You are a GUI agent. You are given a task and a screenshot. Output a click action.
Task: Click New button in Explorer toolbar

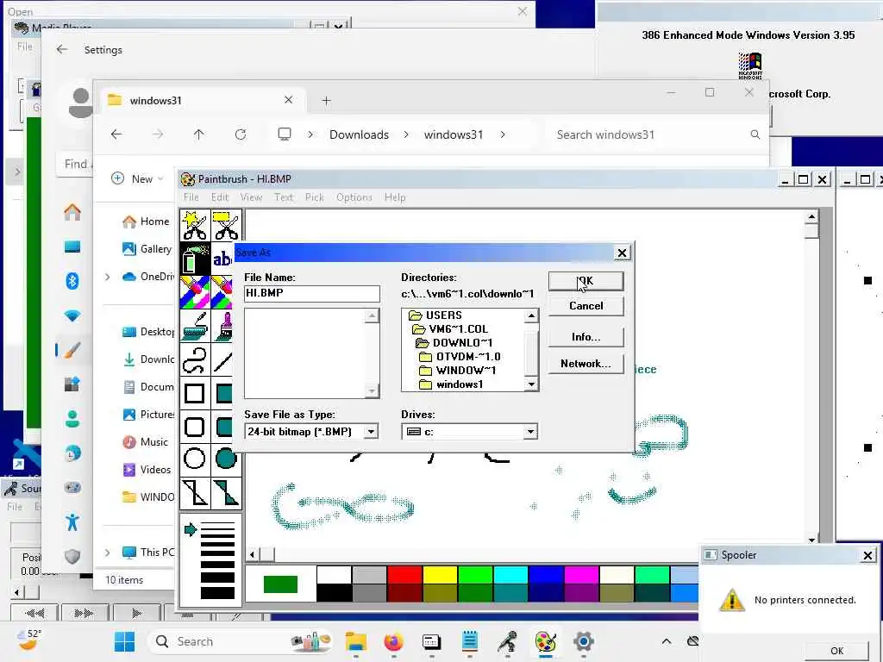[137, 179]
